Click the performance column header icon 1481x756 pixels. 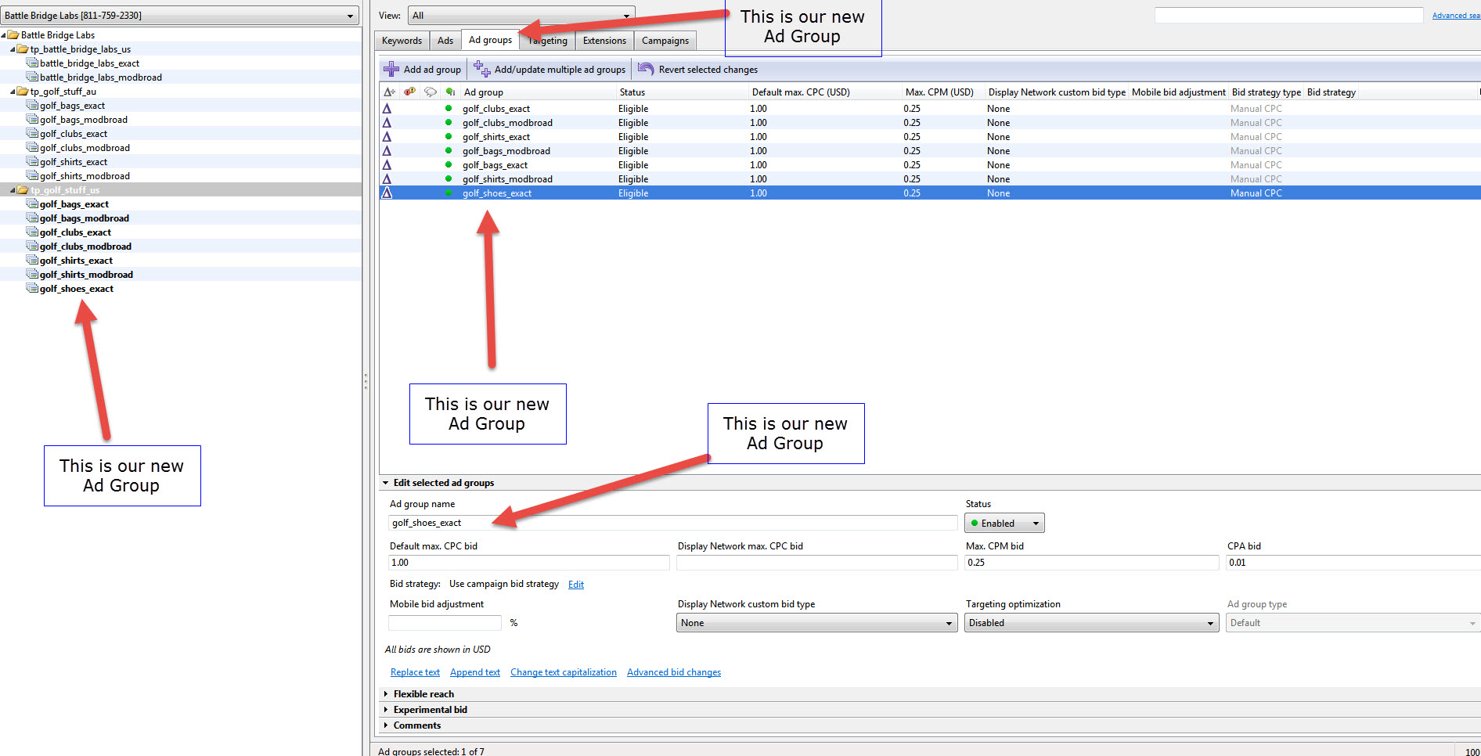click(x=449, y=92)
